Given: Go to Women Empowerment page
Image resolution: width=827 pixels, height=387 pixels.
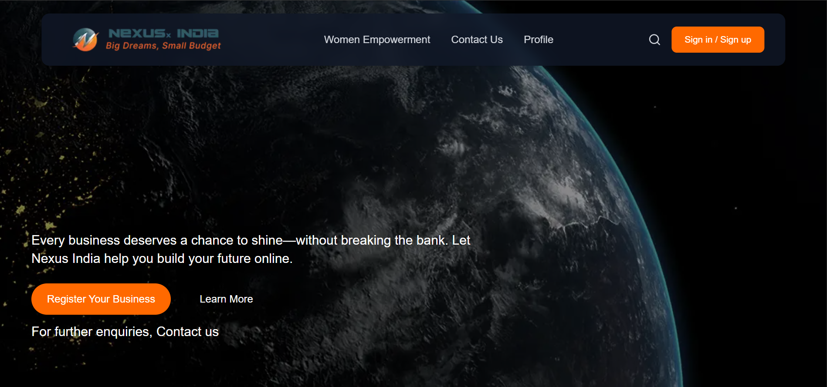Looking at the screenshot, I should pos(377,40).
